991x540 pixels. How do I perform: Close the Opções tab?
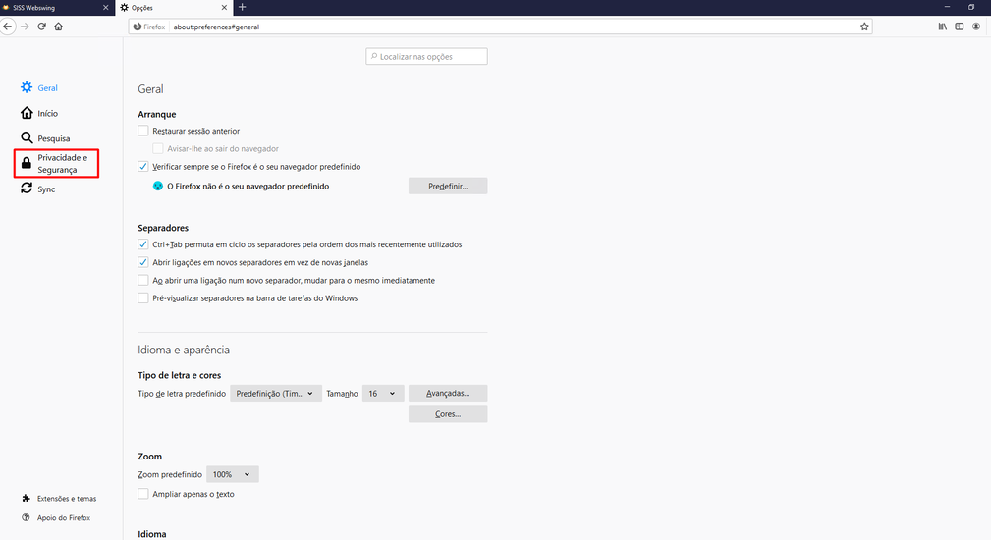point(224,8)
